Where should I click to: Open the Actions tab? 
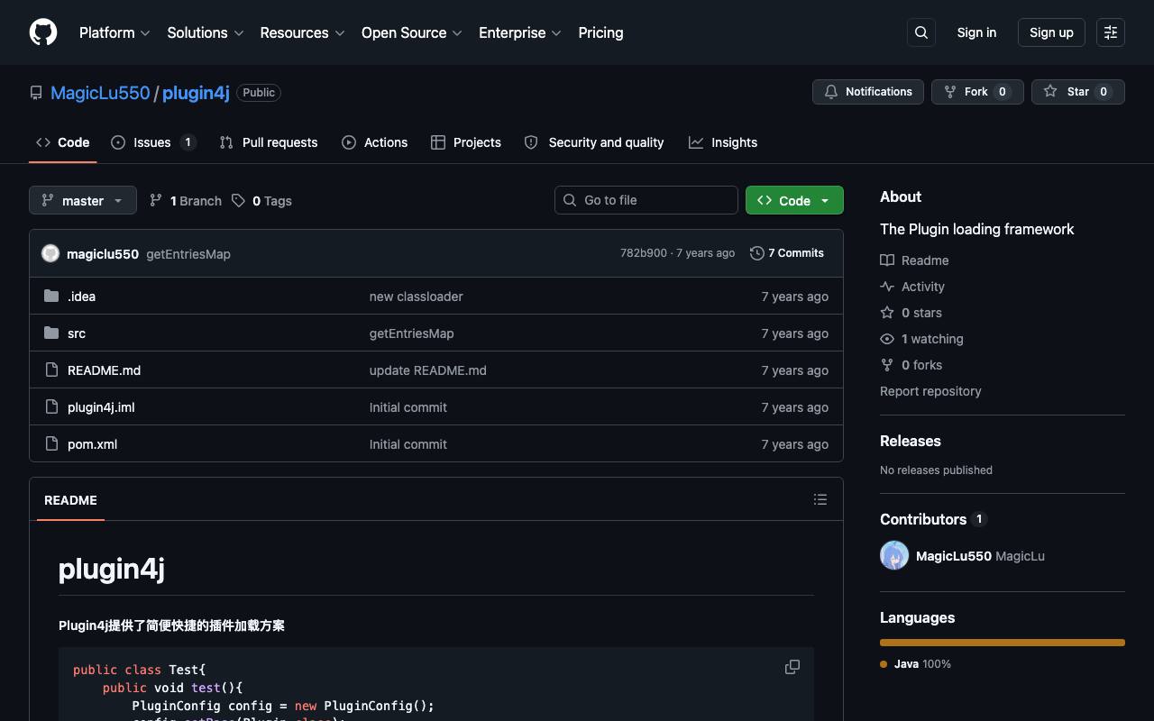pos(374,142)
